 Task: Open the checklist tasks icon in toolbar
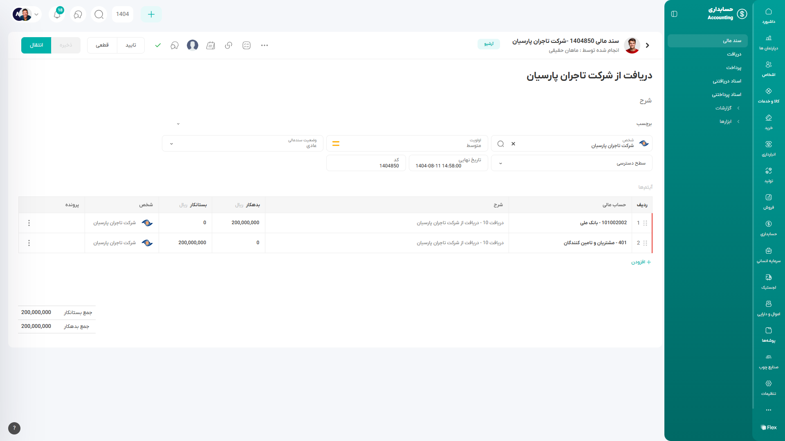pos(247,45)
